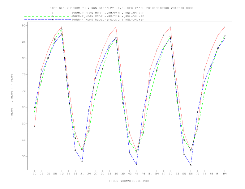Select the blue PARM=F_MEAN MODEL=GFS/212 legend label
This screenshot has height=189, width=245.
(108, 20)
